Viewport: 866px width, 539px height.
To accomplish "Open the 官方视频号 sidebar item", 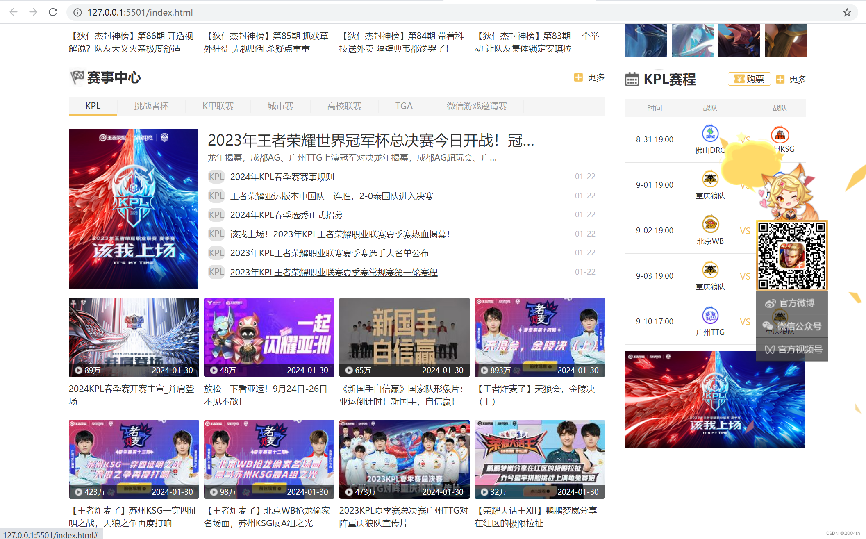I will tap(792, 349).
